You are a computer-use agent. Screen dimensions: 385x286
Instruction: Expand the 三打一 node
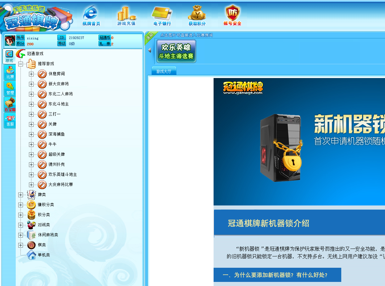pos(31,114)
